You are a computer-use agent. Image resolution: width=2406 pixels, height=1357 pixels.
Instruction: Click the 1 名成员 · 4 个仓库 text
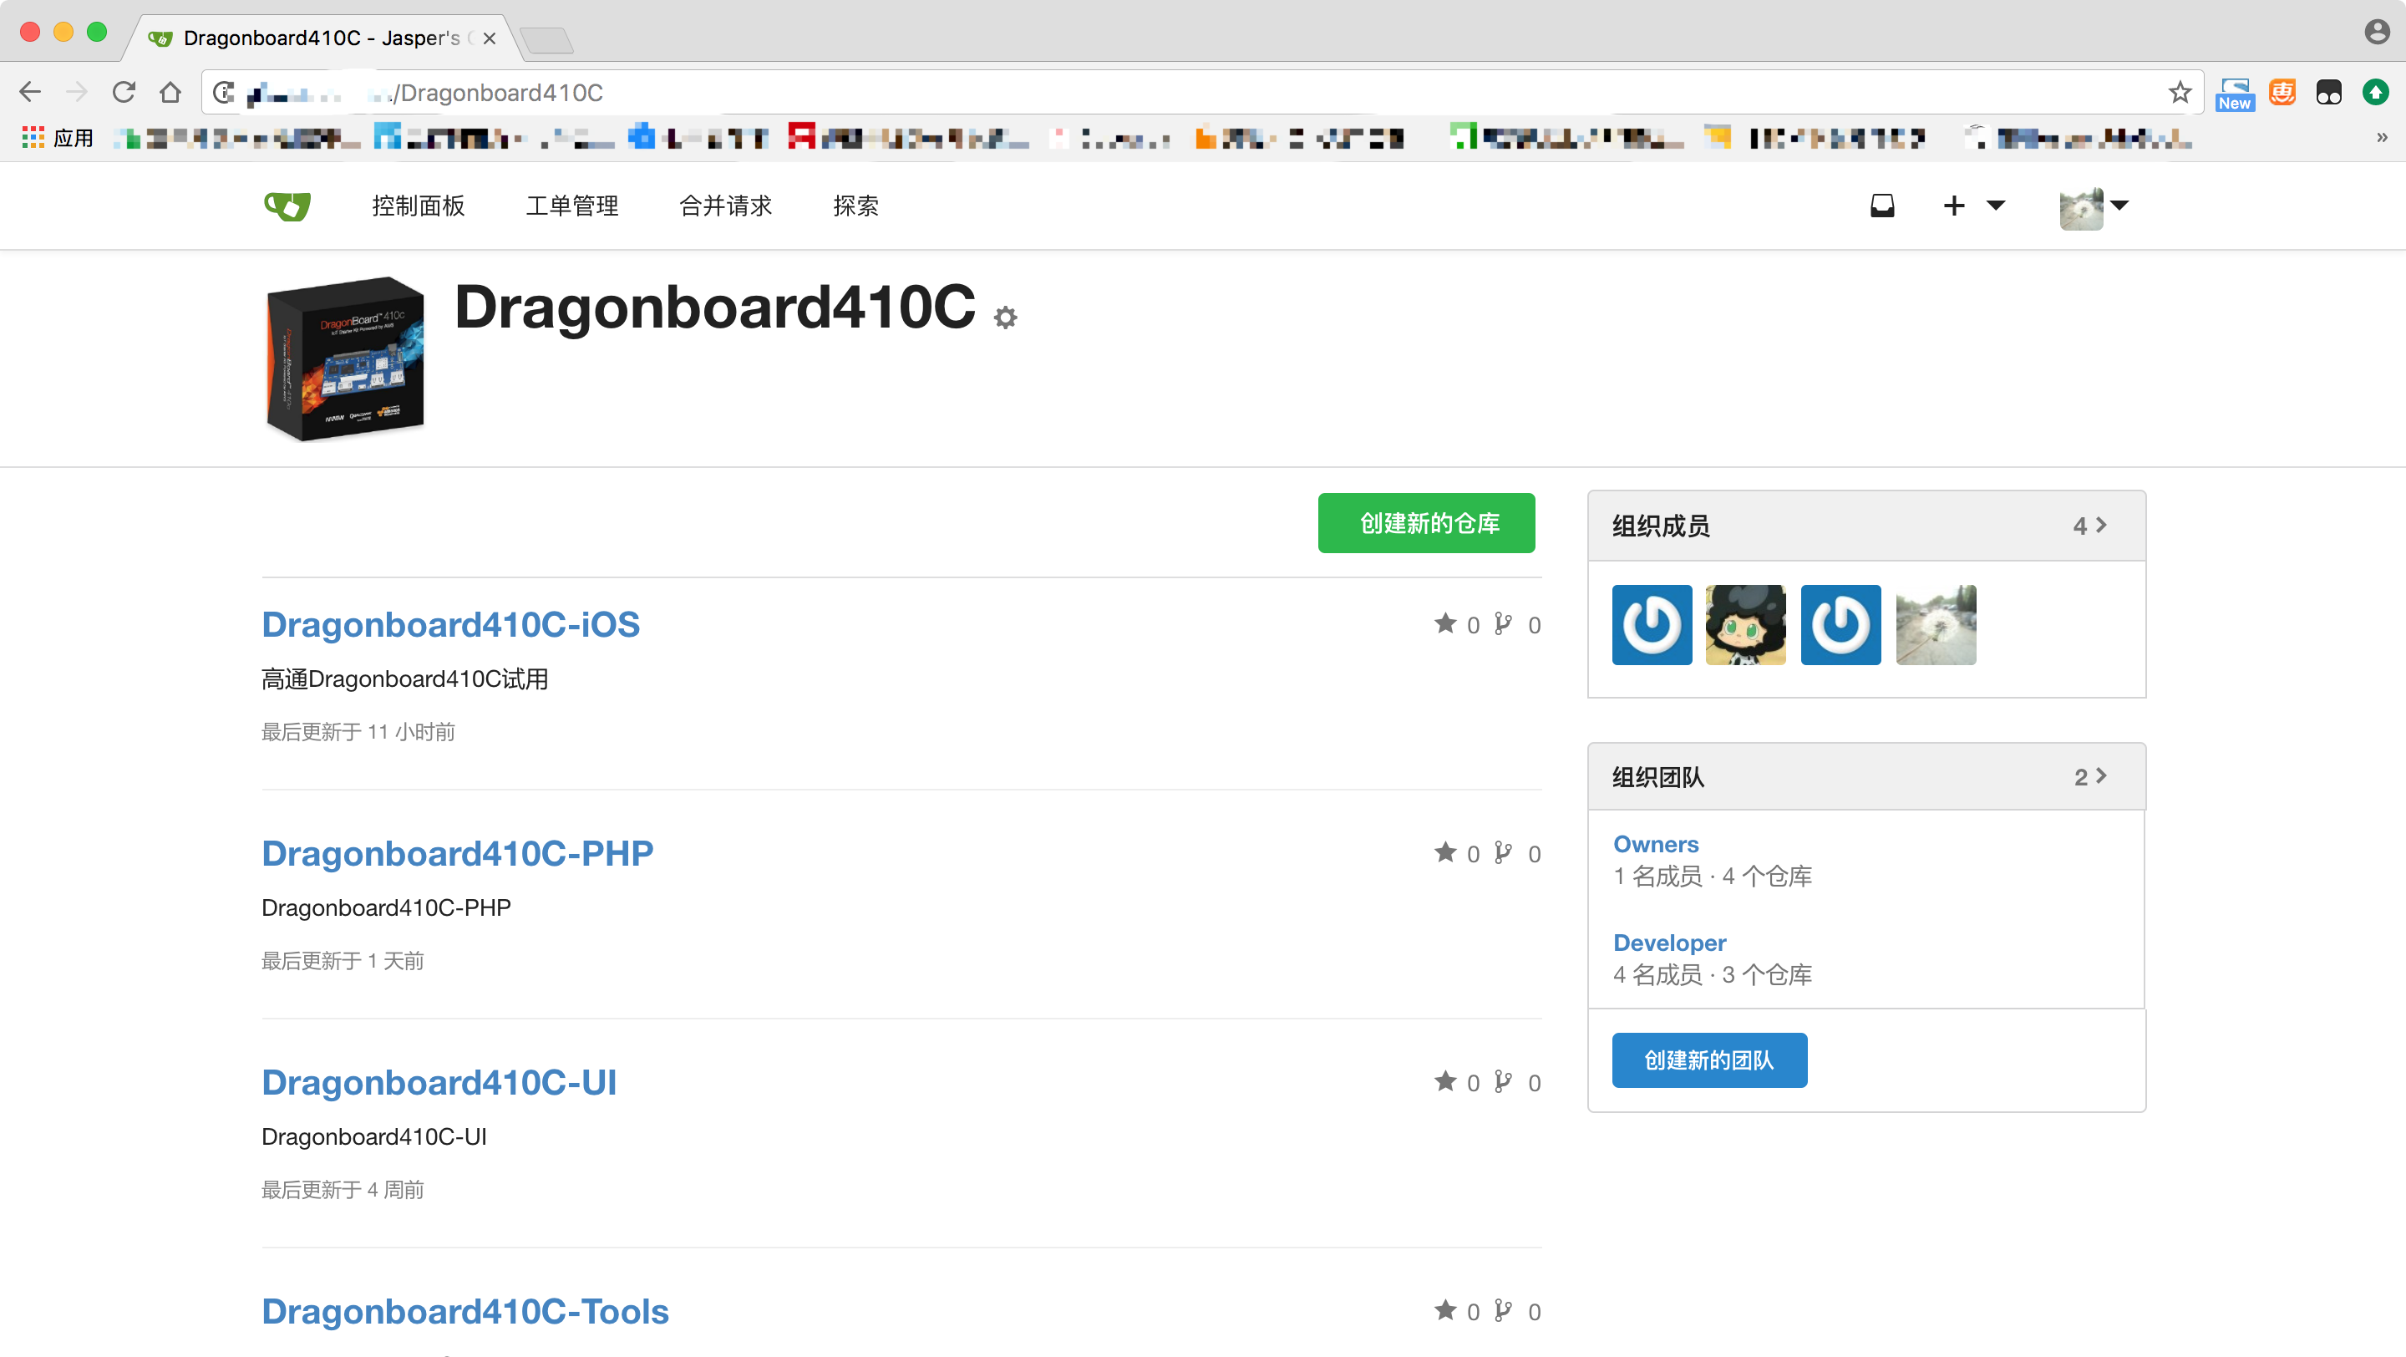pos(1713,877)
